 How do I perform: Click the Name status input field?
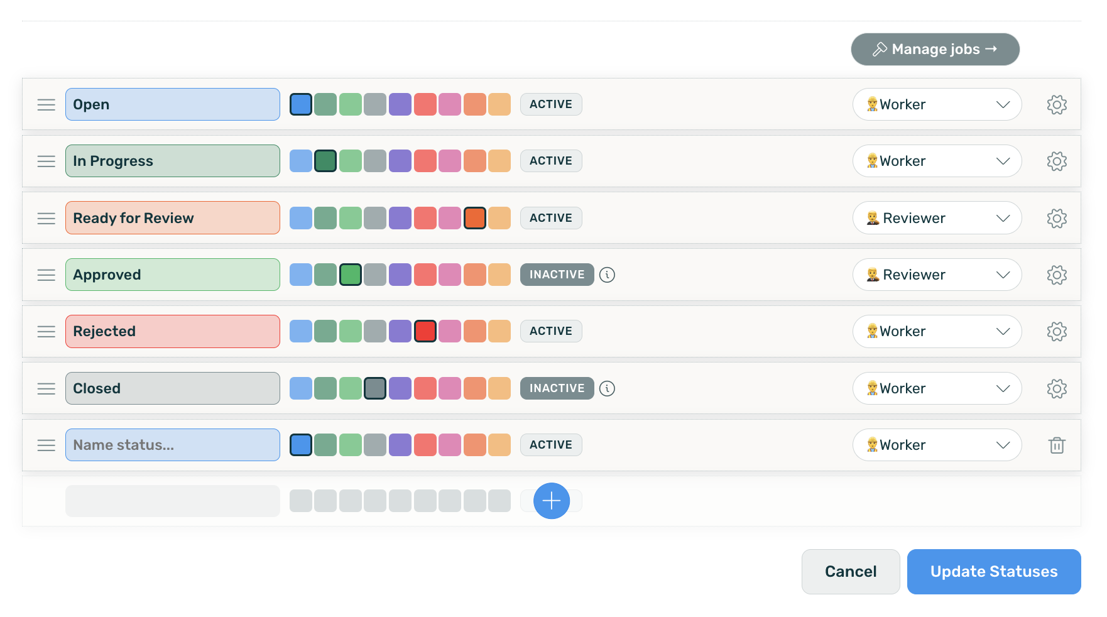pyautogui.click(x=172, y=445)
